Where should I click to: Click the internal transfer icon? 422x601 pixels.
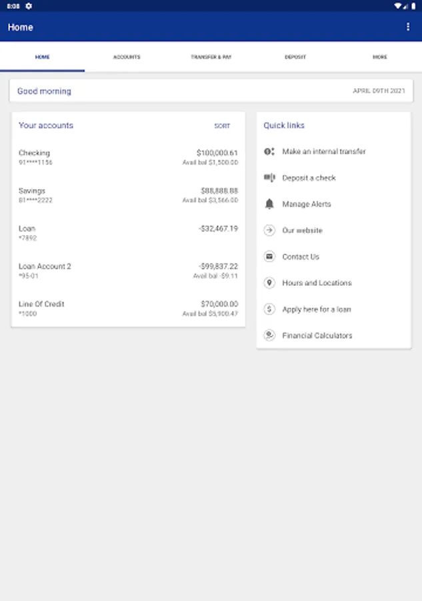[269, 152]
